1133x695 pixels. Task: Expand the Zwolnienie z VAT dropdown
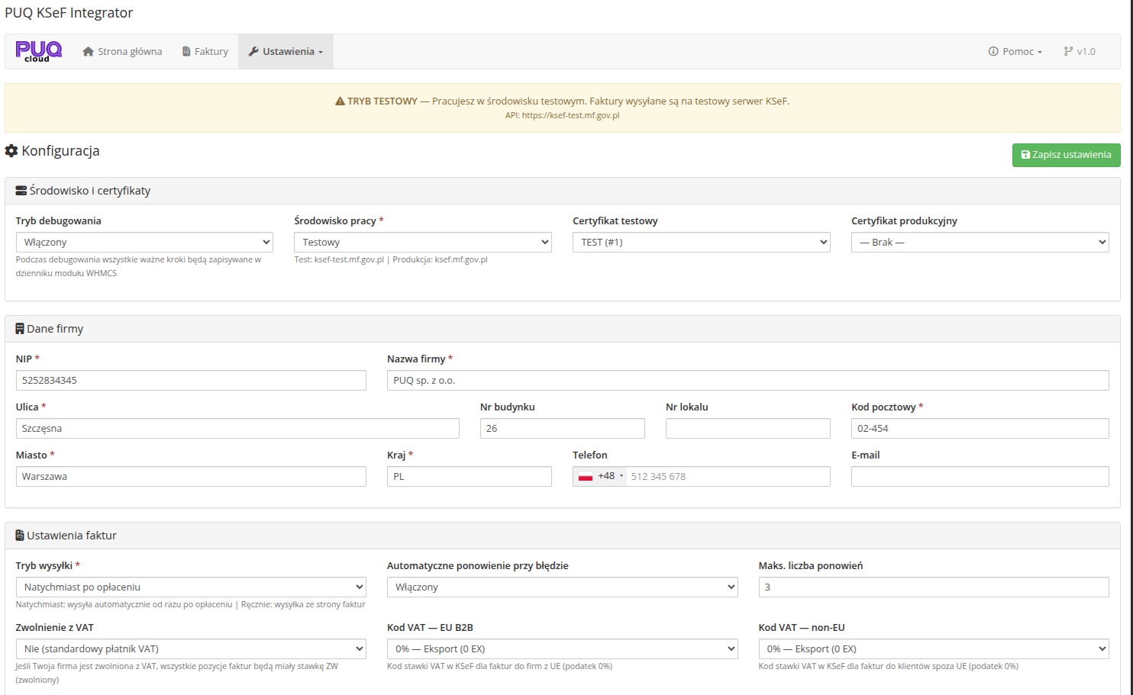[190, 649]
